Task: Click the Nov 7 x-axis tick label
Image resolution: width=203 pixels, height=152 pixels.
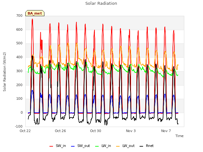Action: point(166,131)
